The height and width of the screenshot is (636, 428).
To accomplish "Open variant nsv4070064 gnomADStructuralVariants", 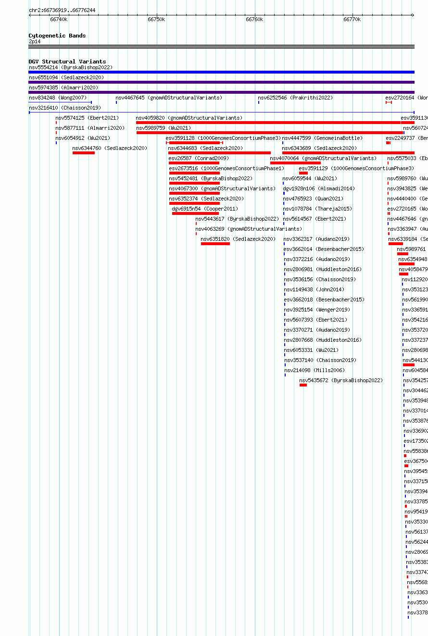I will coord(323,158).
